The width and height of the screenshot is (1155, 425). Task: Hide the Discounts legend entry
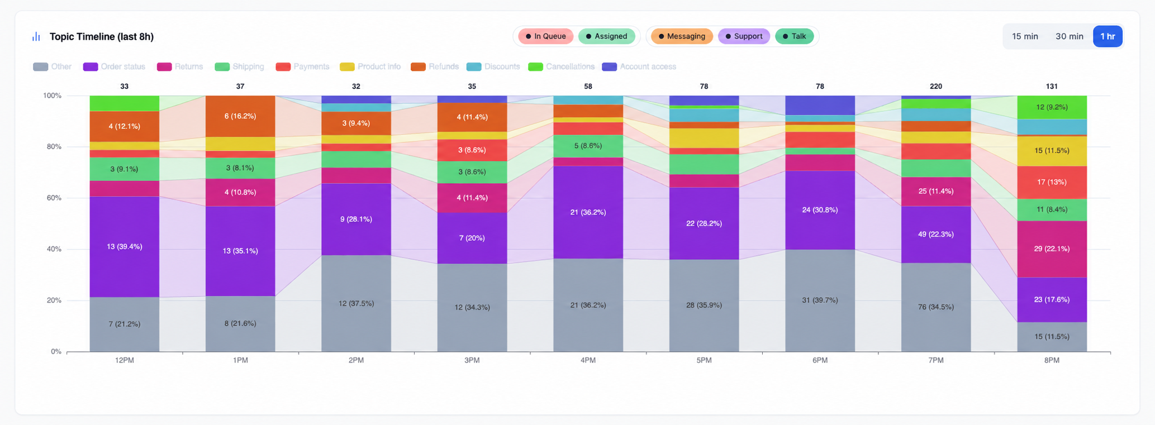tap(493, 66)
